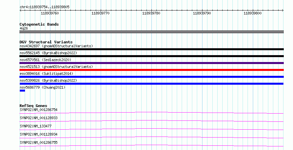Open variant nsv4342697 label
Viewport: 293px width, 150px height.
[56, 46]
